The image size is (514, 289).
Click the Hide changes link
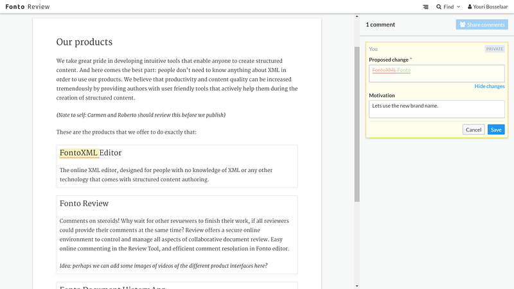pyautogui.click(x=490, y=86)
